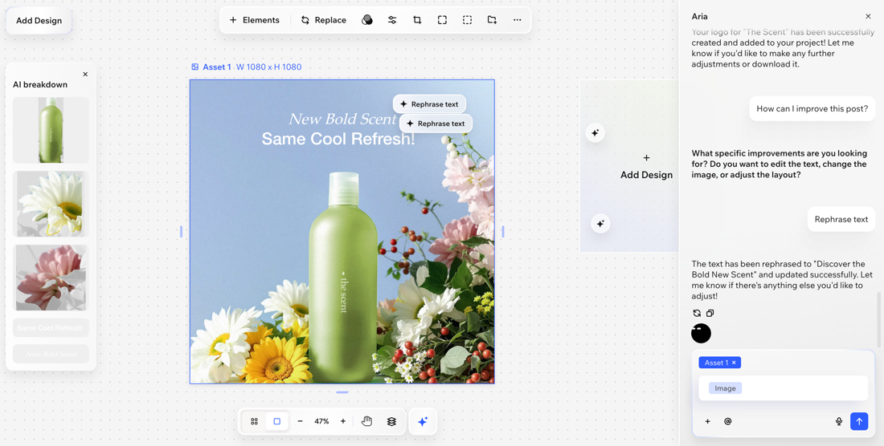The width and height of the screenshot is (884, 446).
Task: Click the Aria chat panel scrollbar
Action: point(881,319)
